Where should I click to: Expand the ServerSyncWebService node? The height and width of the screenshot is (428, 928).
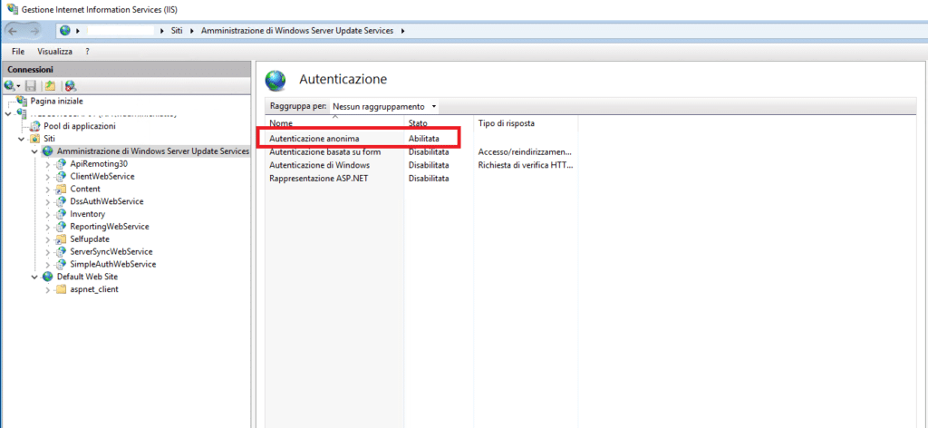coord(47,251)
